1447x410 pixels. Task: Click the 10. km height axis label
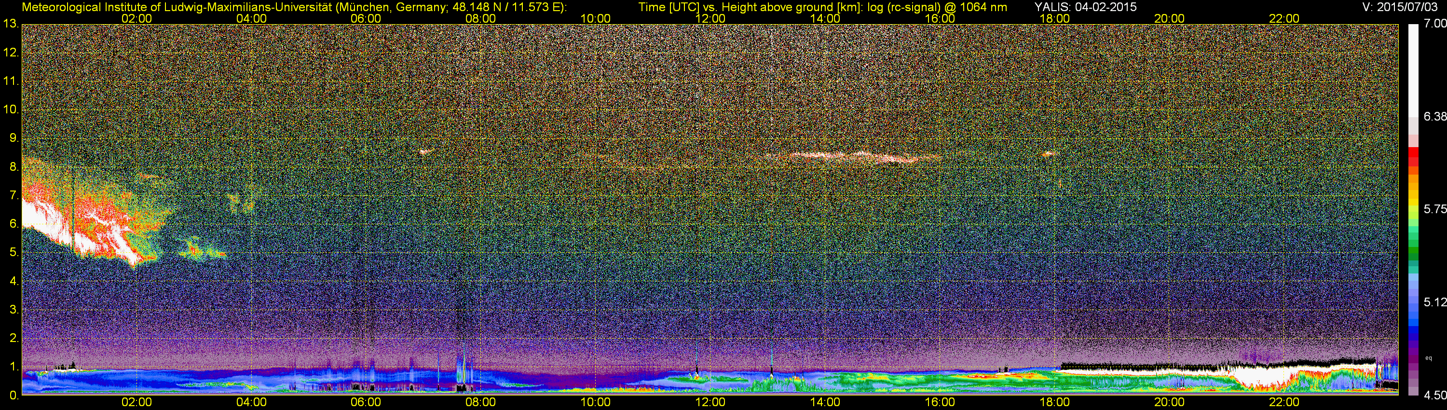10,109
